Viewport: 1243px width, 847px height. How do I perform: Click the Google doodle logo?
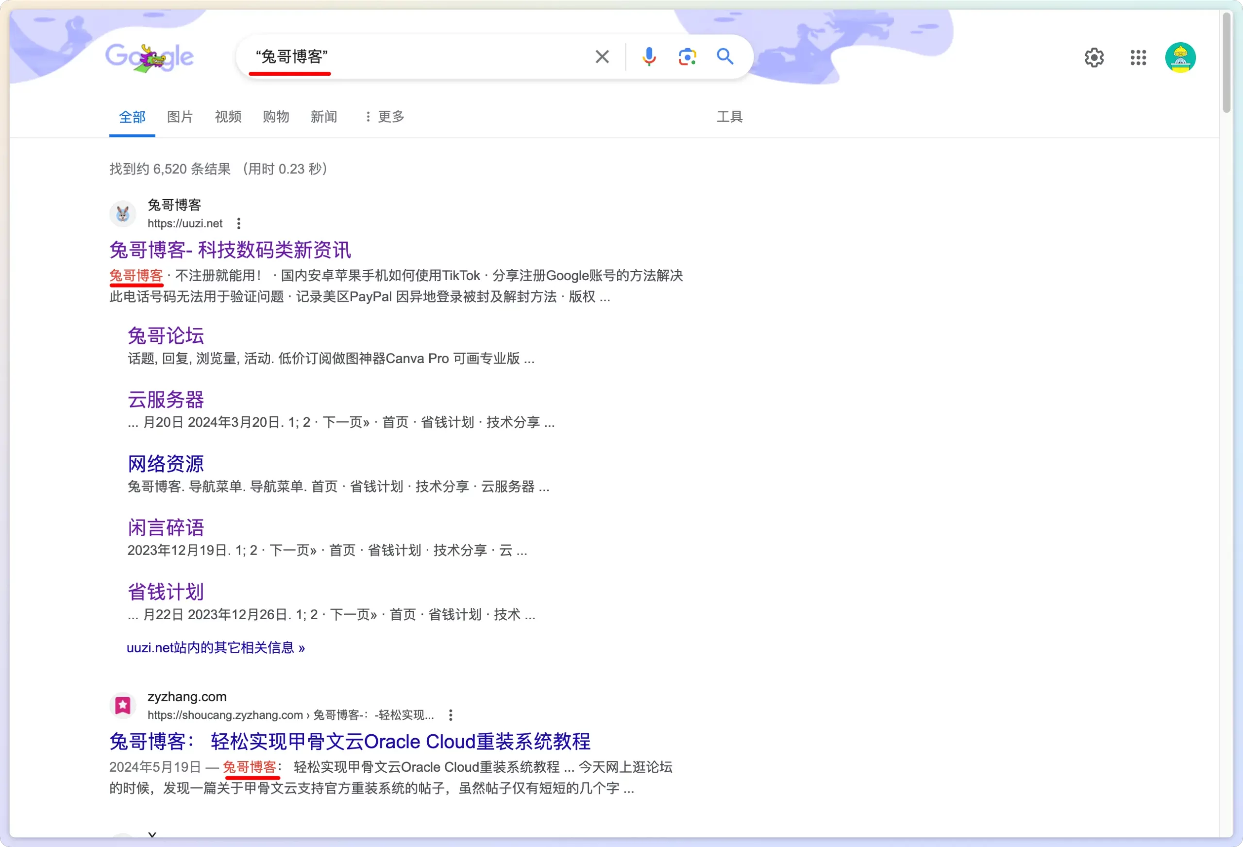[149, 57]
